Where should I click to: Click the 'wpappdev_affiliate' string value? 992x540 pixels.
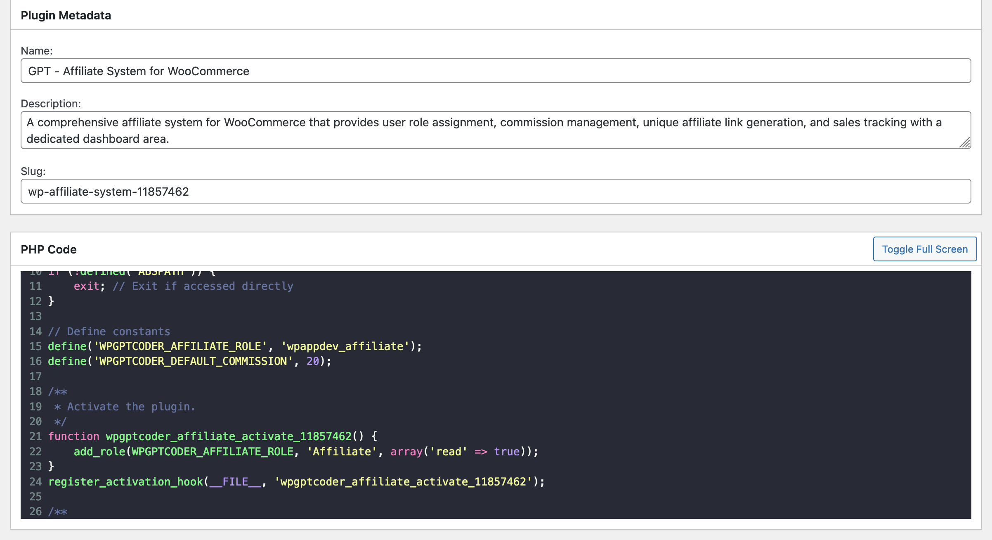pos(345,346)
